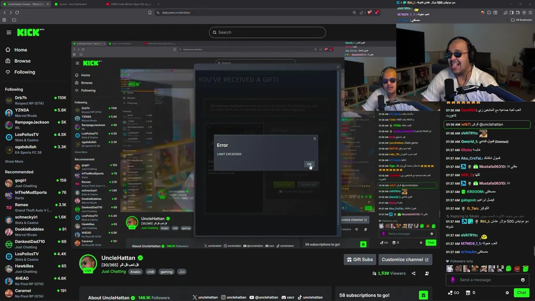Open Ramee recommended channel
The width and height of the screenshot is (535, 301).
[35, 207]
